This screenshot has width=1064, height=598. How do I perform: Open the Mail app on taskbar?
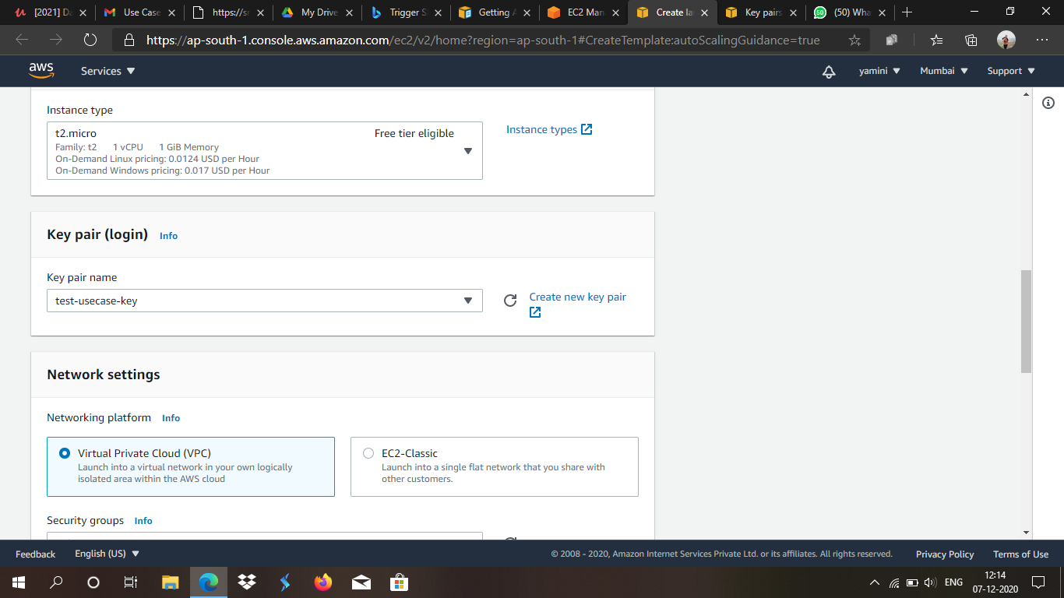[361, 582]
